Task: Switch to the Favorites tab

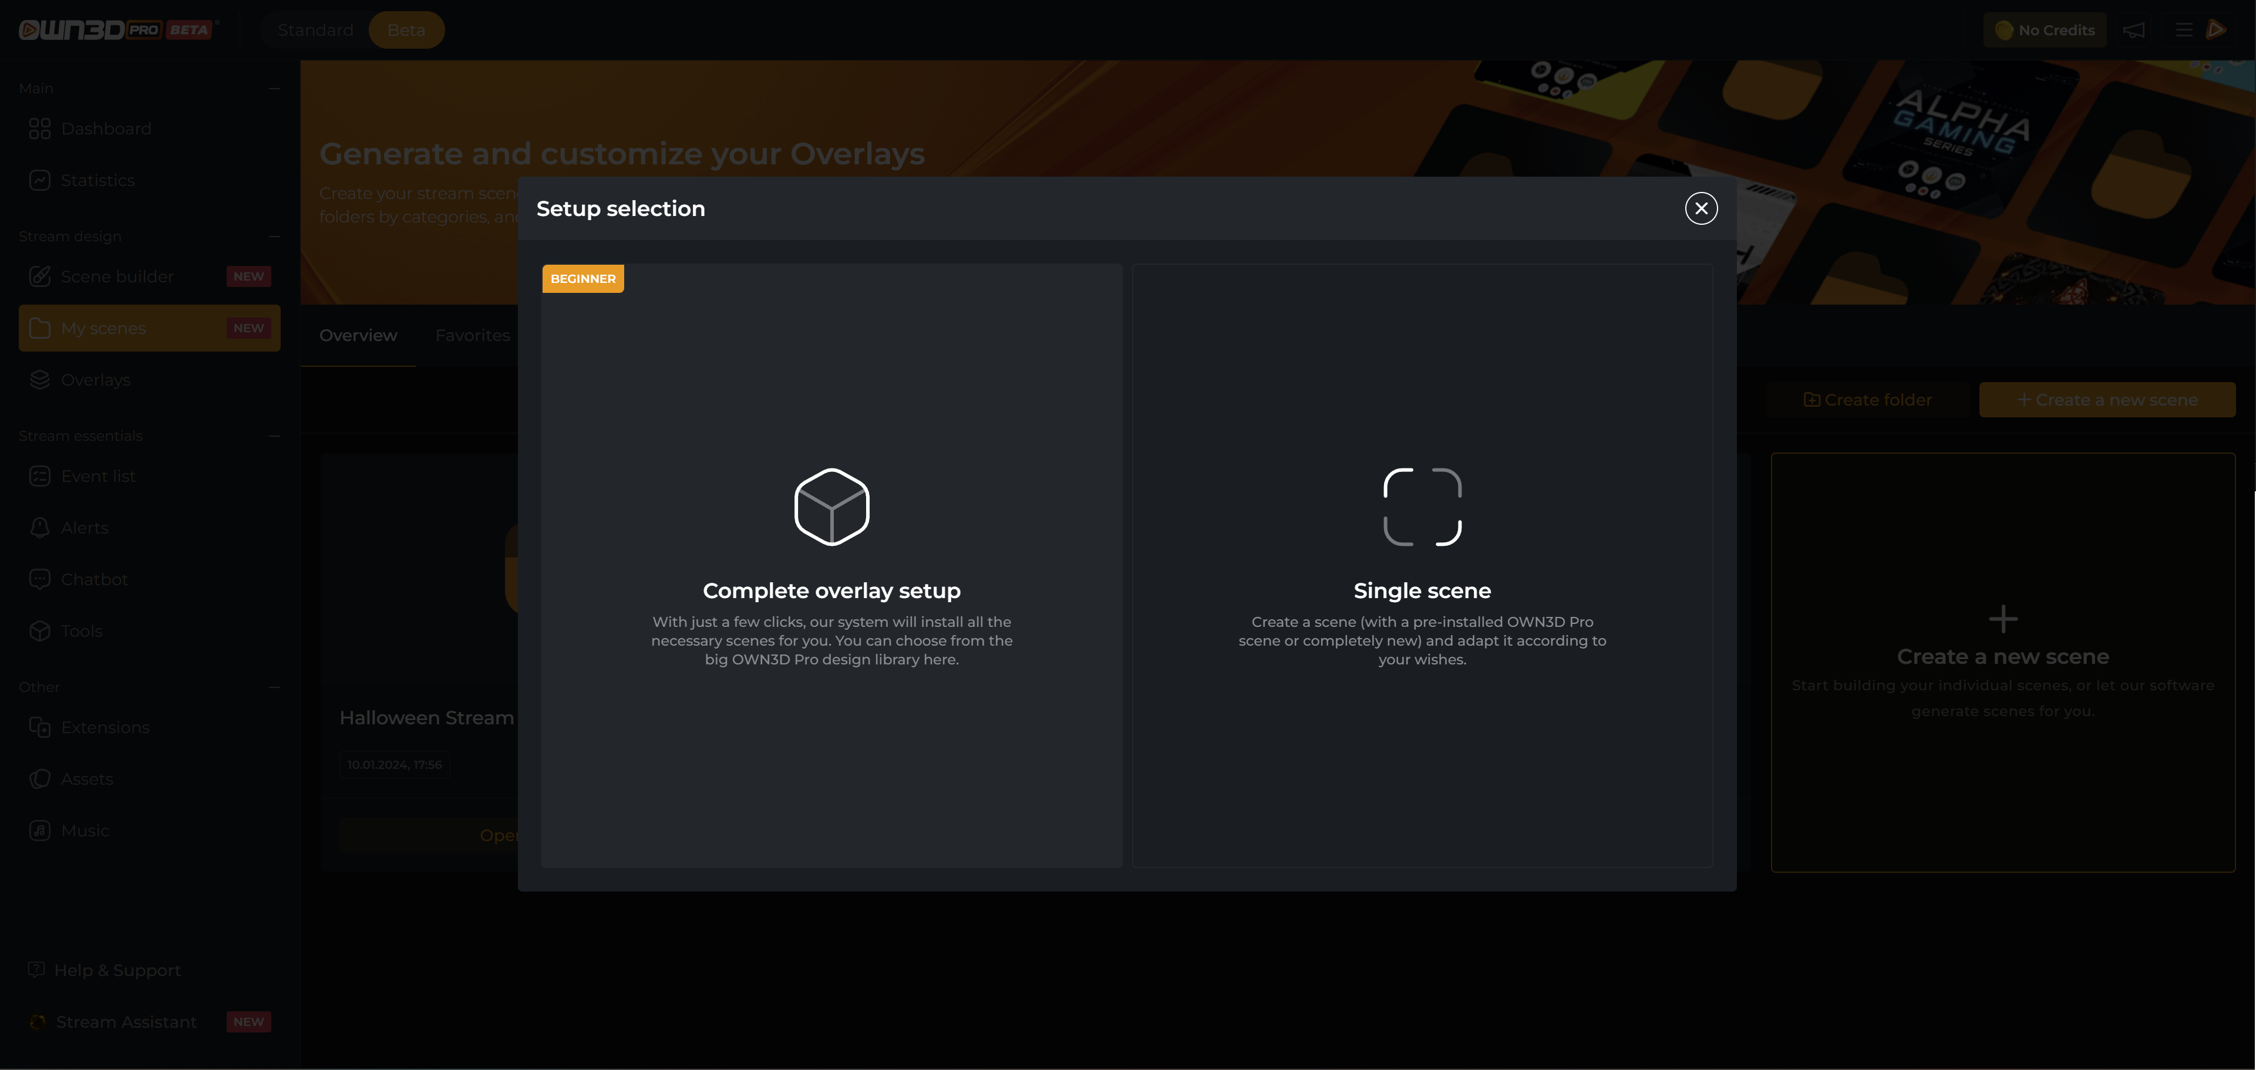Action: pyautogui.click(x=472, y=335)
